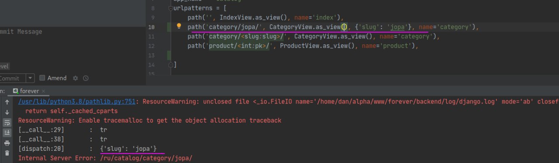Click the [__call__:29] log line
Viewport: 559px width, 163px height.
[x=62, y=130]
